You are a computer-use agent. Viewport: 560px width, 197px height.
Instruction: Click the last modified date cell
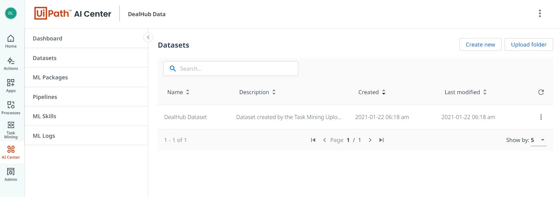pos(468,117)
